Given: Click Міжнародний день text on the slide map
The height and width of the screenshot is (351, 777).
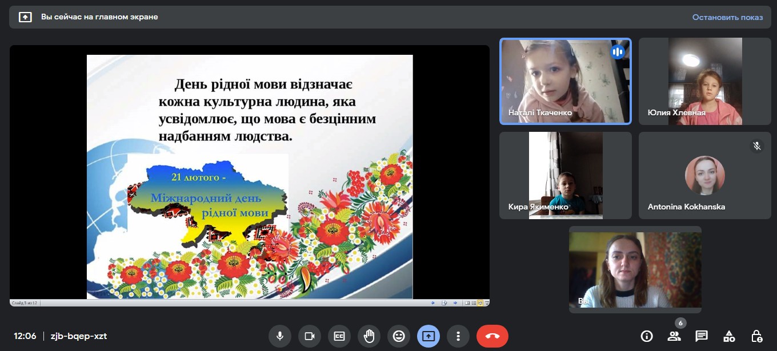Looking at the screenshot, I should click(x=206, y=199).
